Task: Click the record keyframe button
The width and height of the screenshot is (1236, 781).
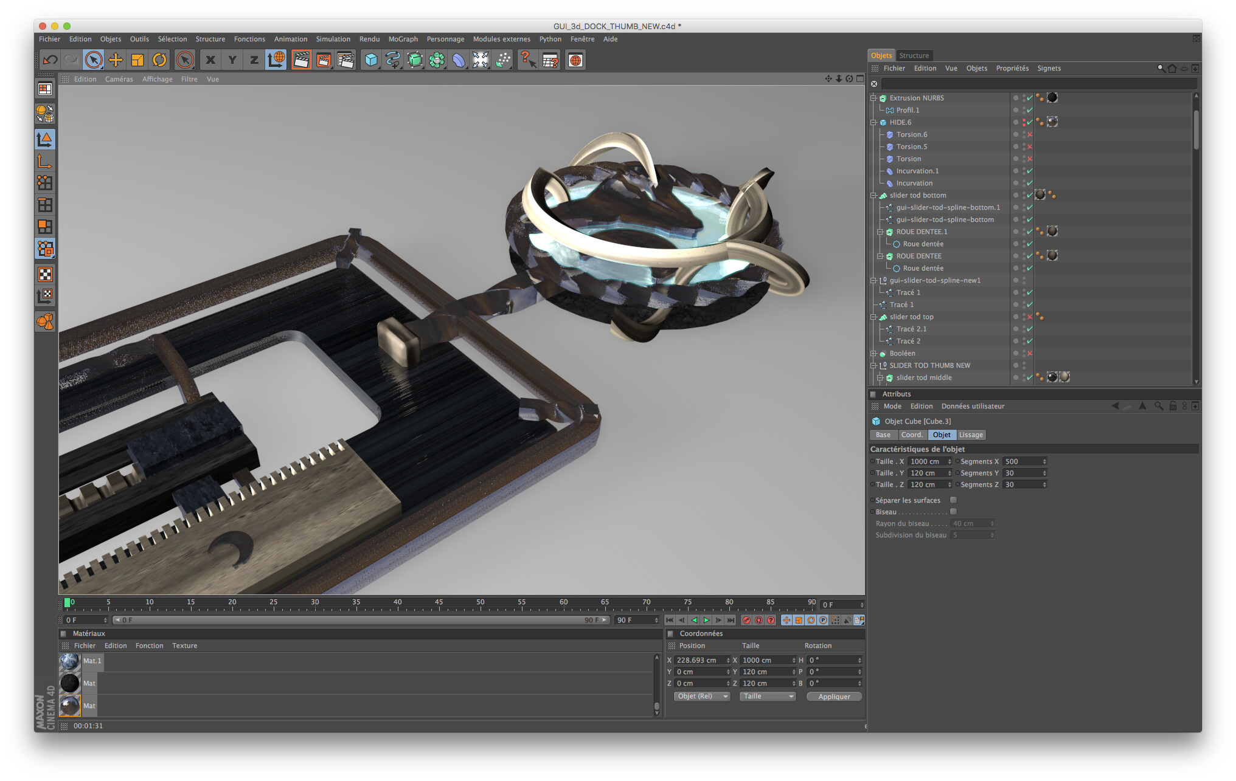Action: tap(746, 620)
